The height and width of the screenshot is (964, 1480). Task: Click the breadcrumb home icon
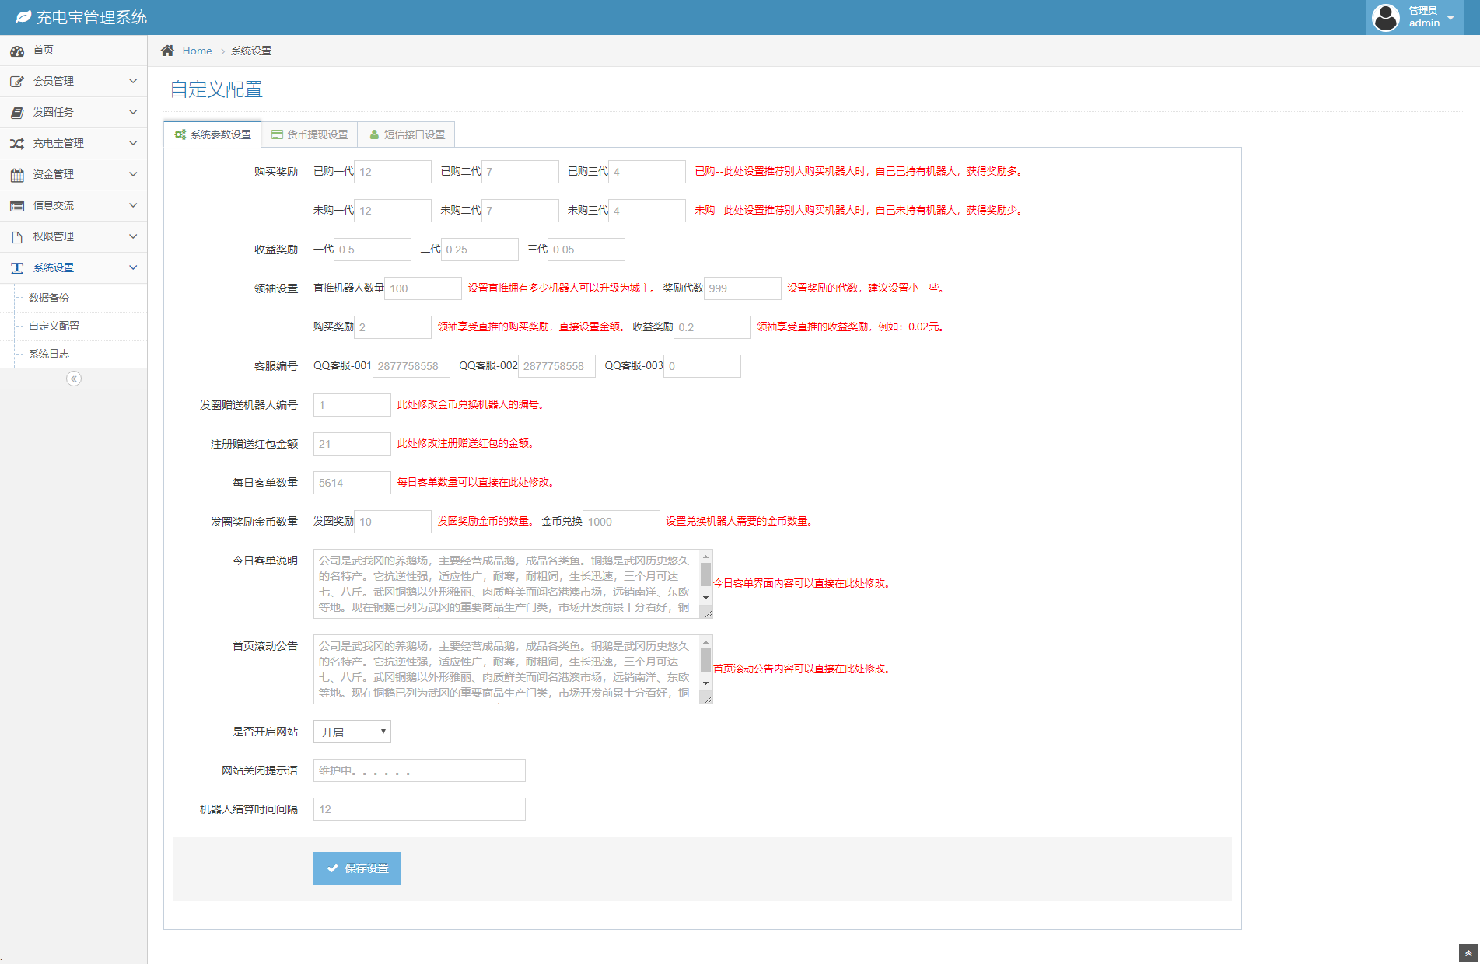click(x=167, y=51)
